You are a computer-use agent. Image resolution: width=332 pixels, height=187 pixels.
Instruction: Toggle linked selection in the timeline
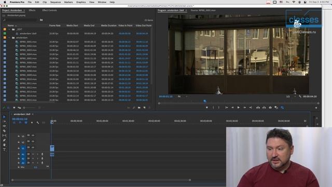point(26,123)
